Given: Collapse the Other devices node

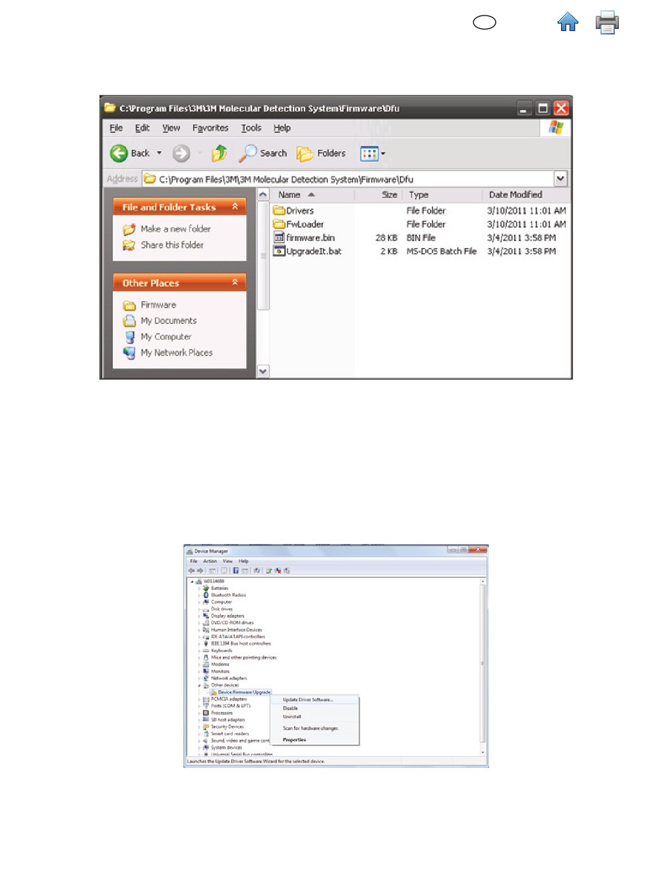Looking at the screenshot, I should (199, 686).
